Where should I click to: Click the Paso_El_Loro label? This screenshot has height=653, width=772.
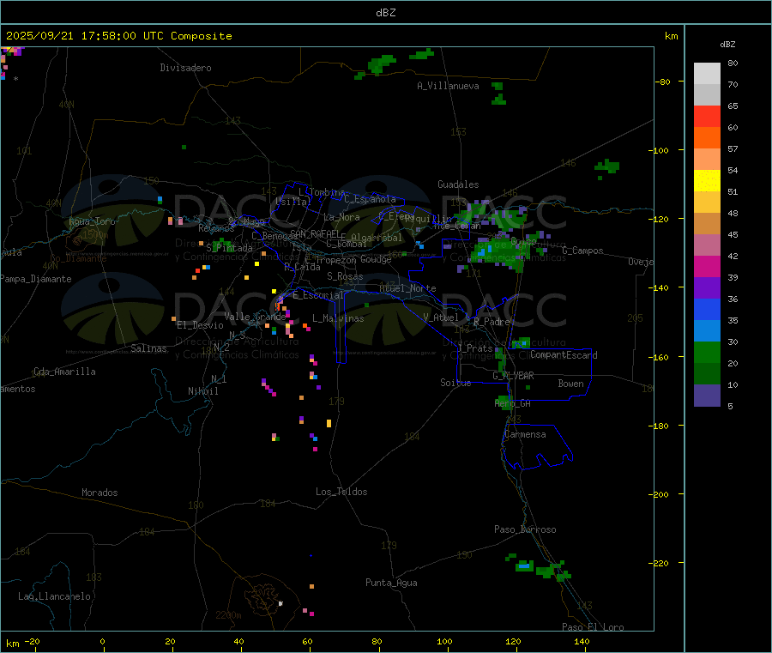(593, 627)
